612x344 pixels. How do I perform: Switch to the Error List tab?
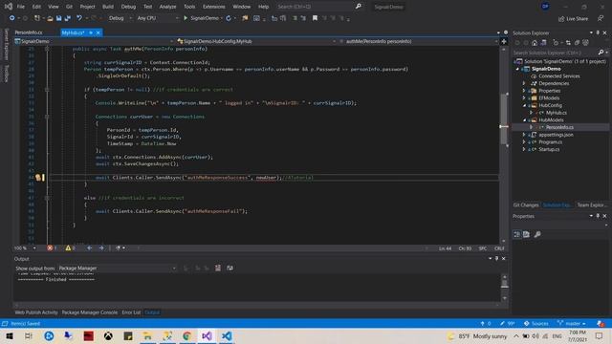[x=131, y=312]
